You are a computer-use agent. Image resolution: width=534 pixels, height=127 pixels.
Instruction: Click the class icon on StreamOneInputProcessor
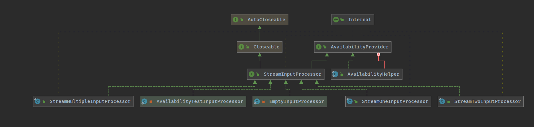click(349, 101)
